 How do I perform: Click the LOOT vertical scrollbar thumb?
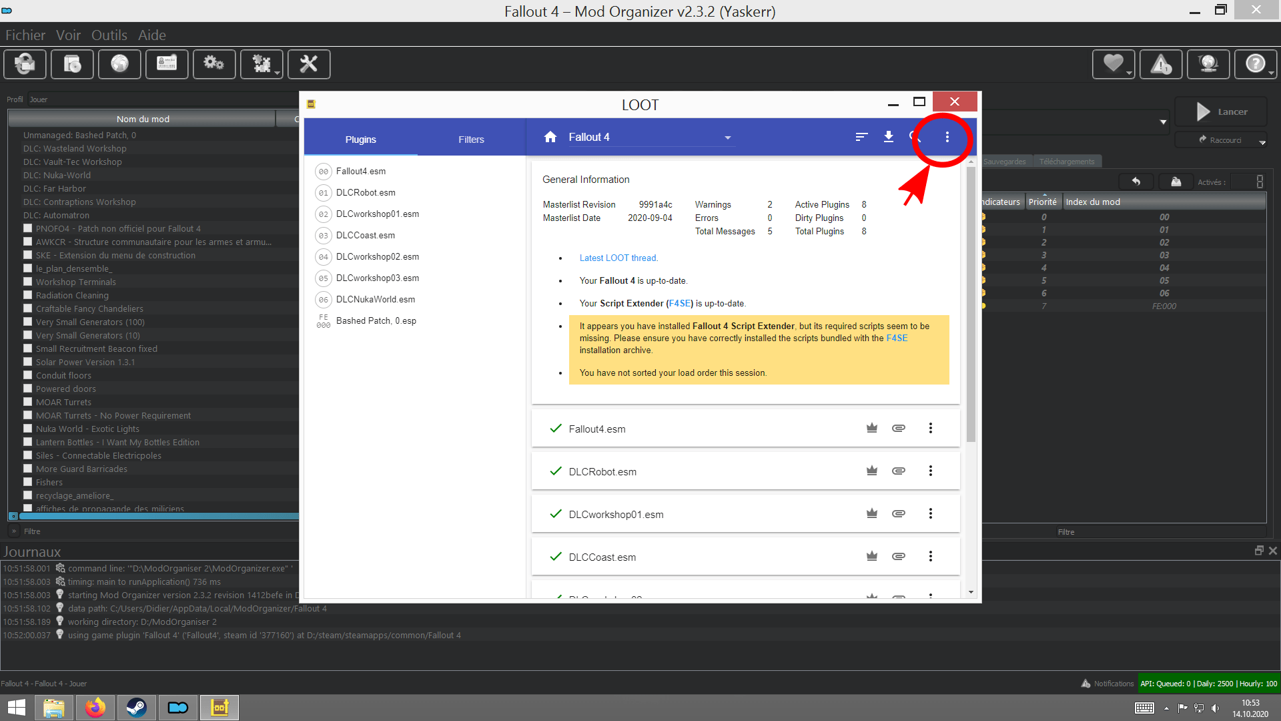[x=971, y=304]
